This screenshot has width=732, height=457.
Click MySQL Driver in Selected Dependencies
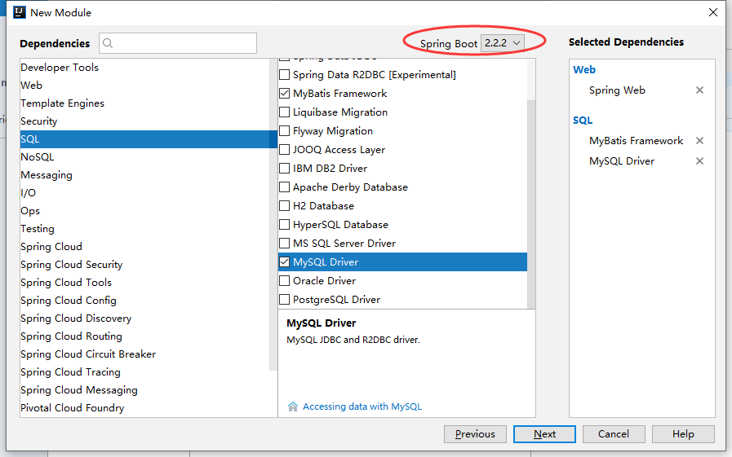click(621, 161)
